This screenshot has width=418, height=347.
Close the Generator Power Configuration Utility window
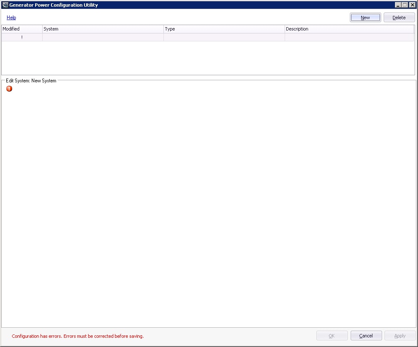412,5
